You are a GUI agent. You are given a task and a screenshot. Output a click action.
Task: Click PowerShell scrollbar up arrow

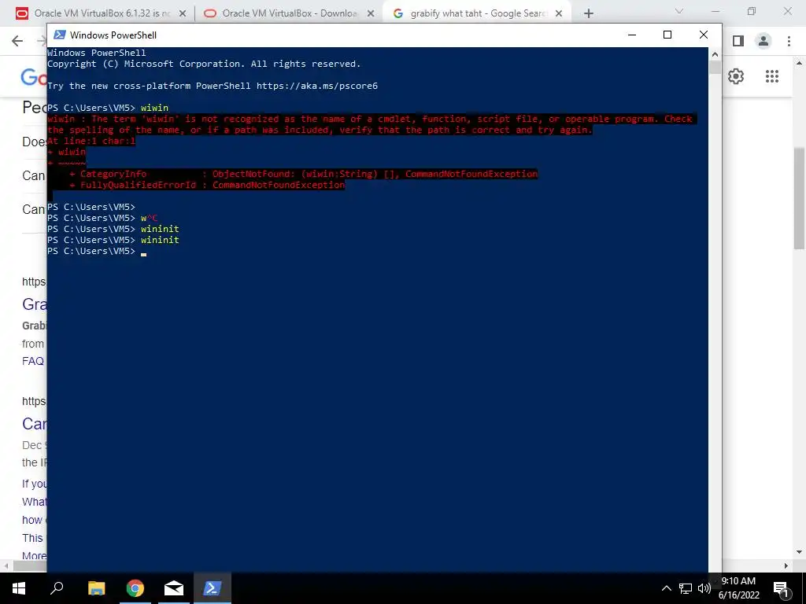point(715,54)
